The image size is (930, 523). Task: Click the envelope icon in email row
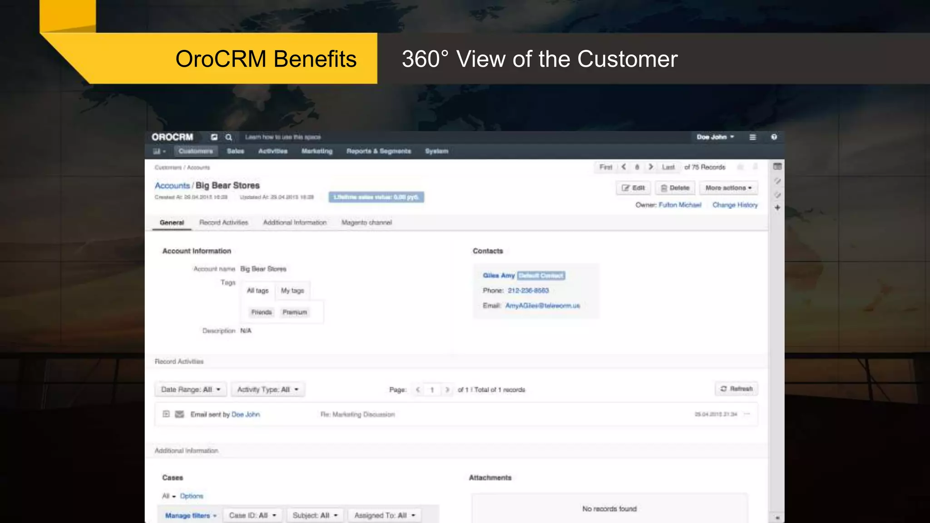[180, 414]
